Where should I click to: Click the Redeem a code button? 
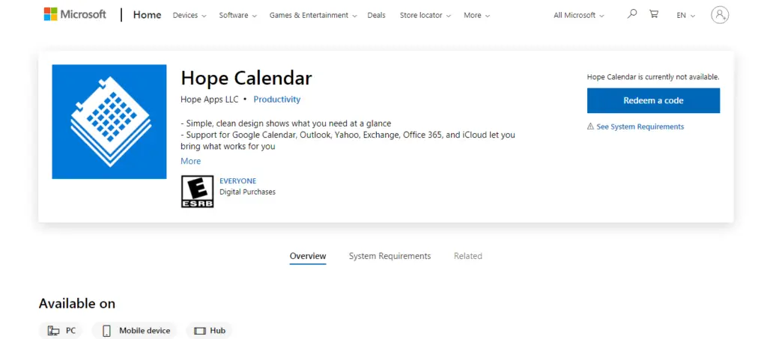653,100
